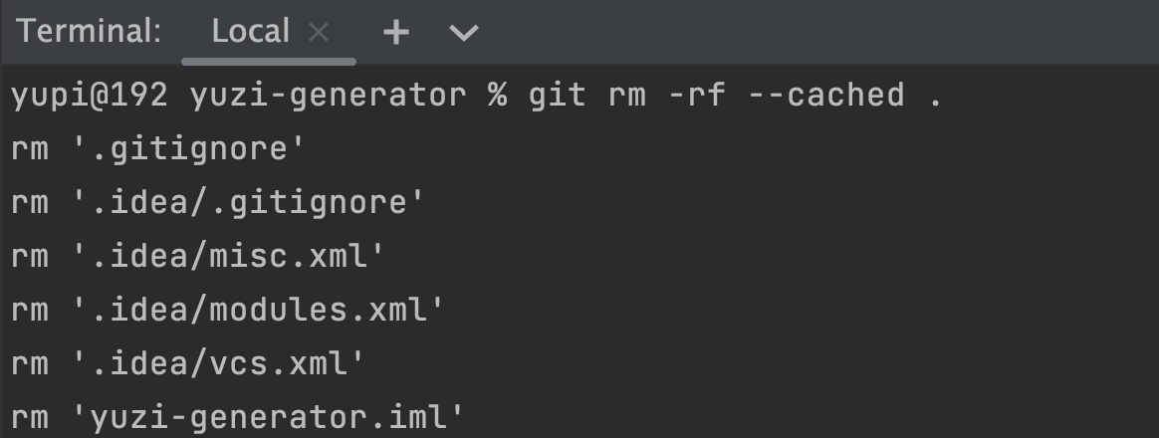Viewport: 1159px width, 438px height.
Task: Click the -rf flag in the command
Action: point(694,96)
